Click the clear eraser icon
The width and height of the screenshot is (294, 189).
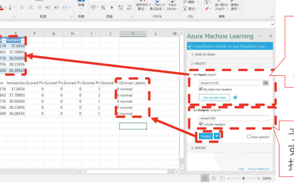click(x=207, y=9)
